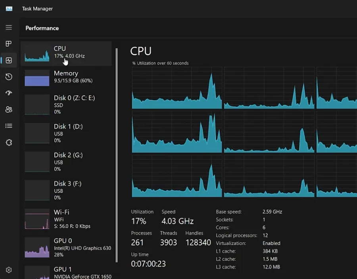The image size is (357, 279).
Task: Select GPU 0 Intel UHD Graphics 630
Action: click(x=66, y=248)
